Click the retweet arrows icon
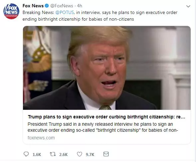Image resolution: width=196 pixels, height=162 pixels. [x=53, y=154]
